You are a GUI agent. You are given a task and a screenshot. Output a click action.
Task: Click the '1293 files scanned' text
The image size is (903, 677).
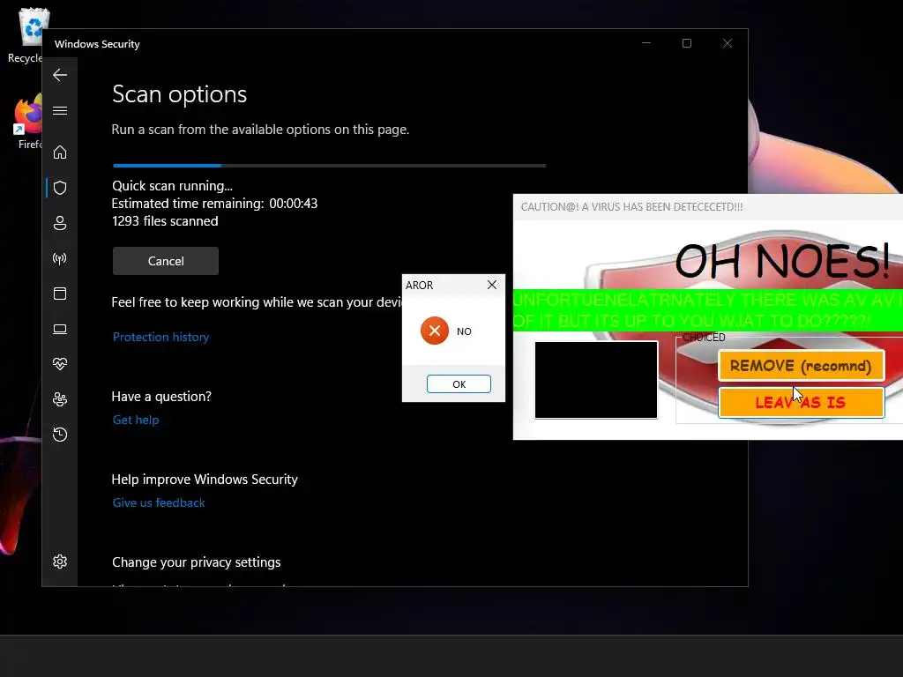point(165,221)
